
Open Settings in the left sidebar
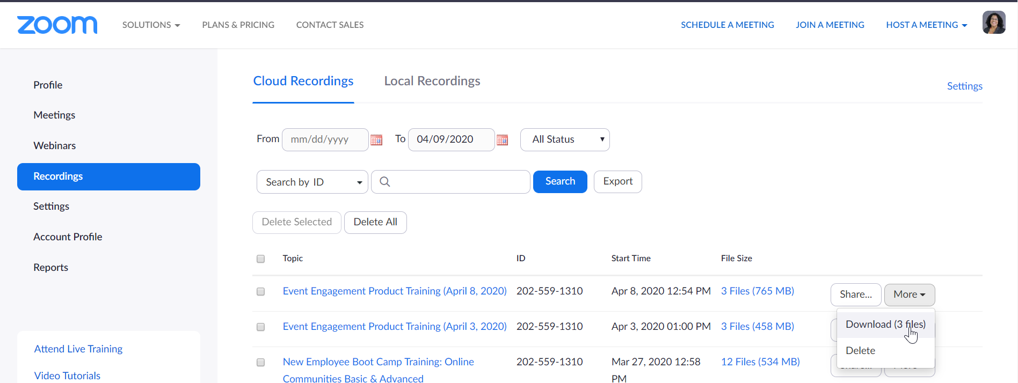51,207
